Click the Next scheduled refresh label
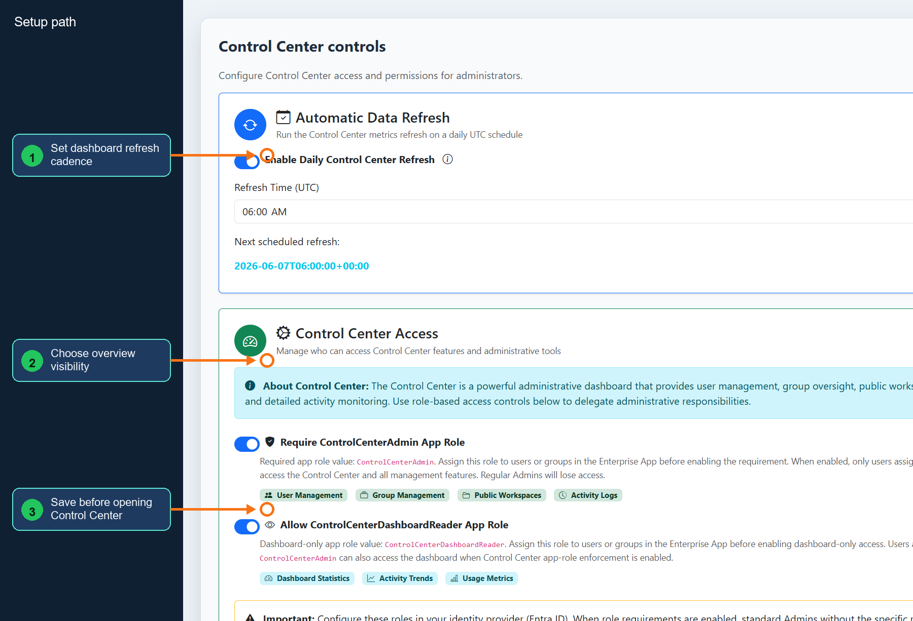 point(287,242)
